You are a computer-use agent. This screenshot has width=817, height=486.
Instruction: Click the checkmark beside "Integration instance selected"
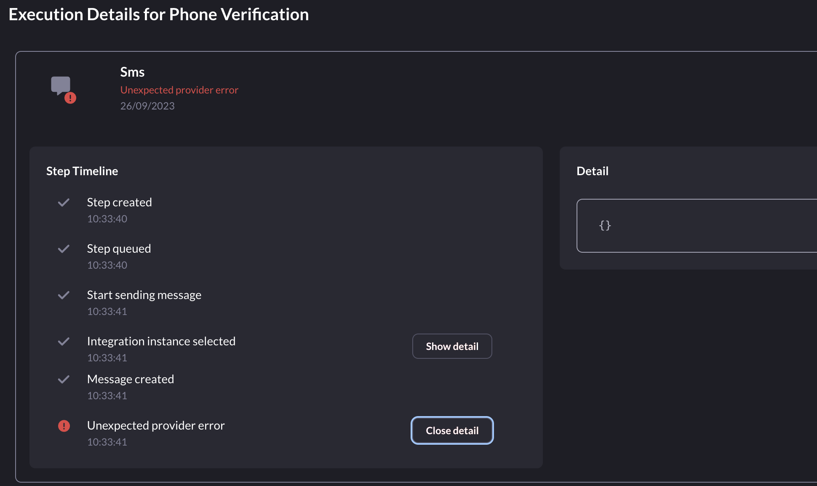pos(64,342)
